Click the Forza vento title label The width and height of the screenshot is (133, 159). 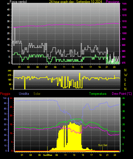click(18, 2)
